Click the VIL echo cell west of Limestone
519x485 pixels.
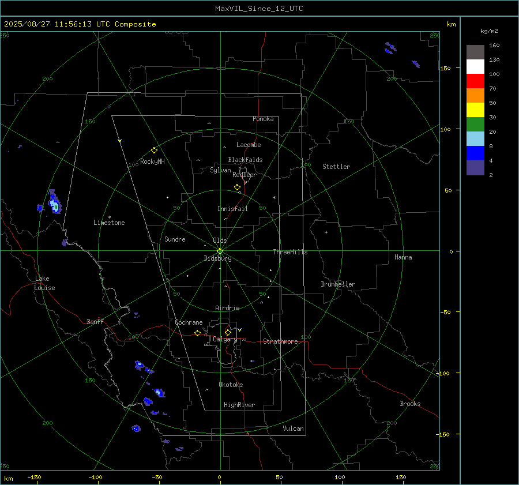point(54,202)
